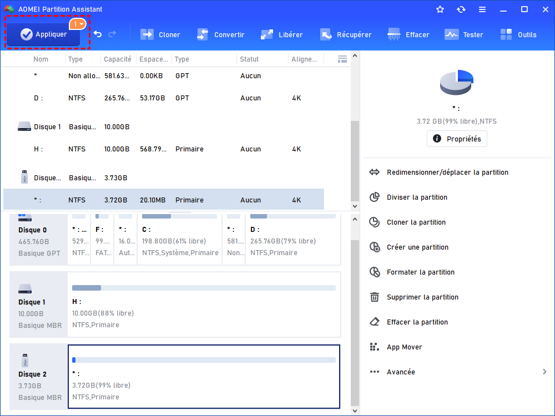The image size is (555, 416).
Task: Open the Outils menu
Action: pos(518,34)
